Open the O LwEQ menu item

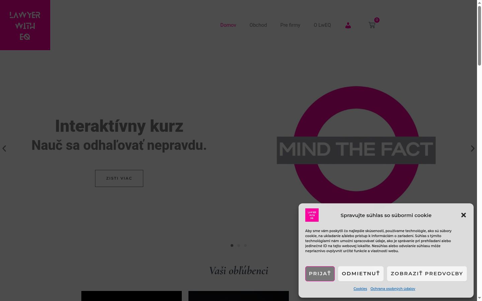tap(322, 25)
